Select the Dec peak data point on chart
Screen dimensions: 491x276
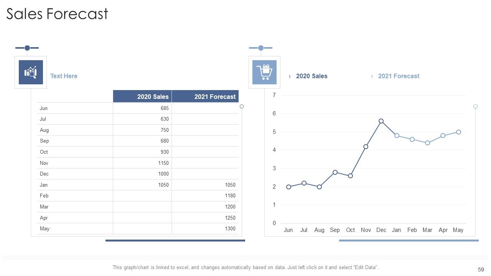(x=381, y=121)
